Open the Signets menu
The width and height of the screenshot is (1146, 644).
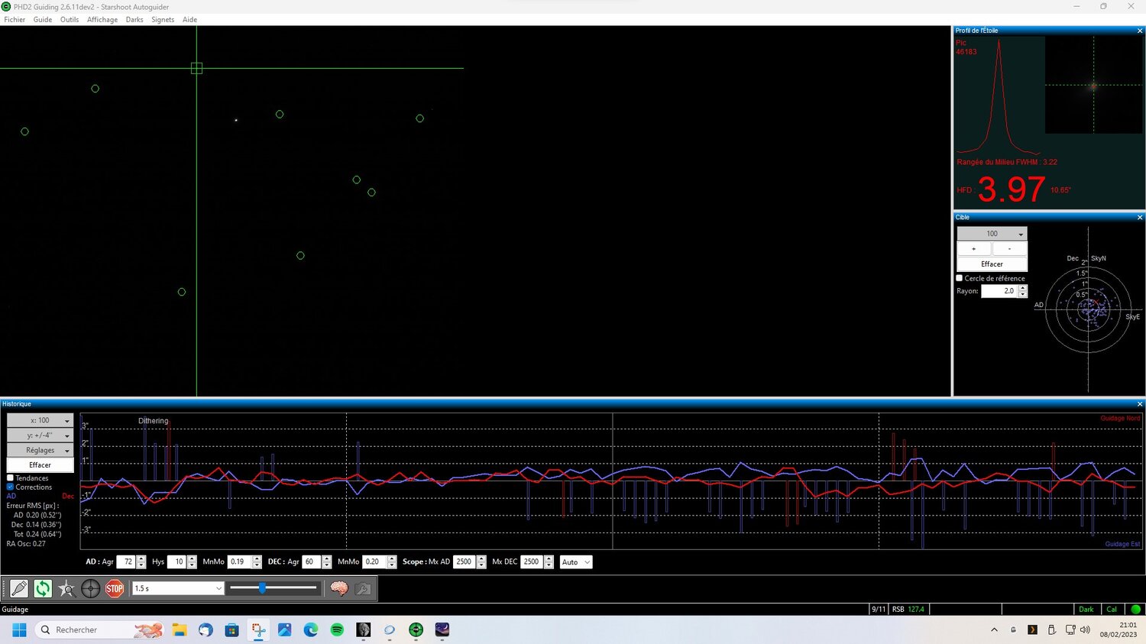click(x=163, y=20)
